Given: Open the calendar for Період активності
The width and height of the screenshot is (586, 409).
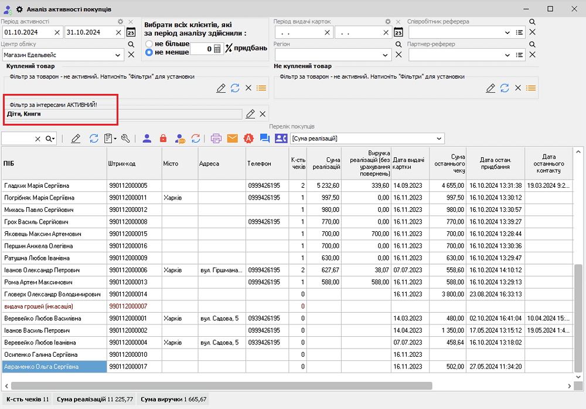Looking at the screenshot, I should pyautogui.click(x=131, y=32).
